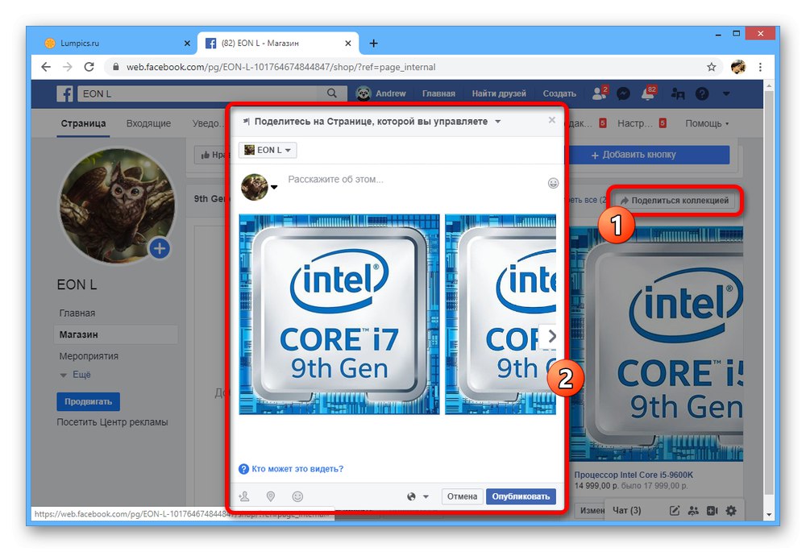Click the new message compose icon
The width and height of the screenshot is (806, 552).
(675, 510)
